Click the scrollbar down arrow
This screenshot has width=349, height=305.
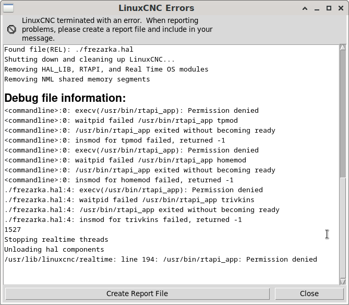343,282
